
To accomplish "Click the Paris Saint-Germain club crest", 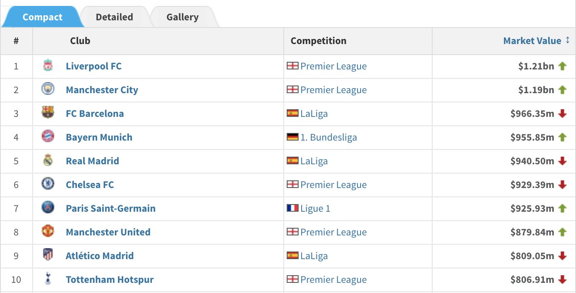I will [48, 208].
